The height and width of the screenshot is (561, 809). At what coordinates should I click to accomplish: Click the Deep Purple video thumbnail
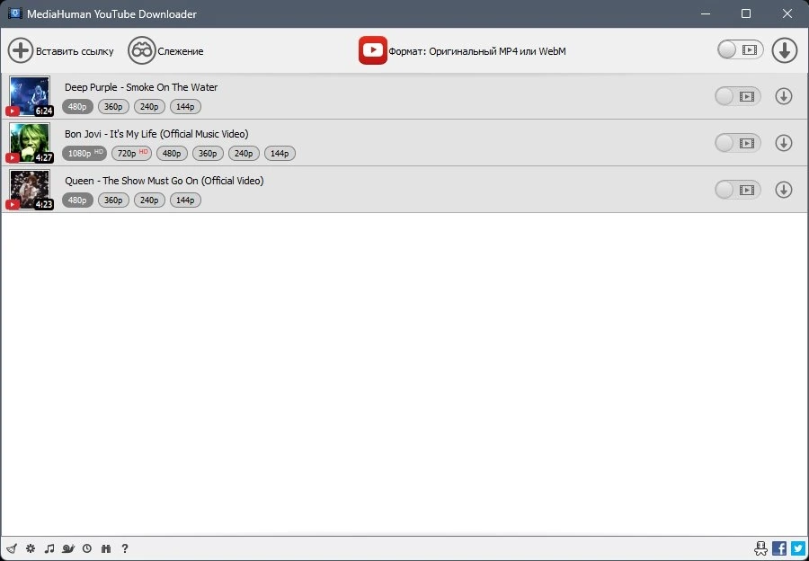[30, 96]
